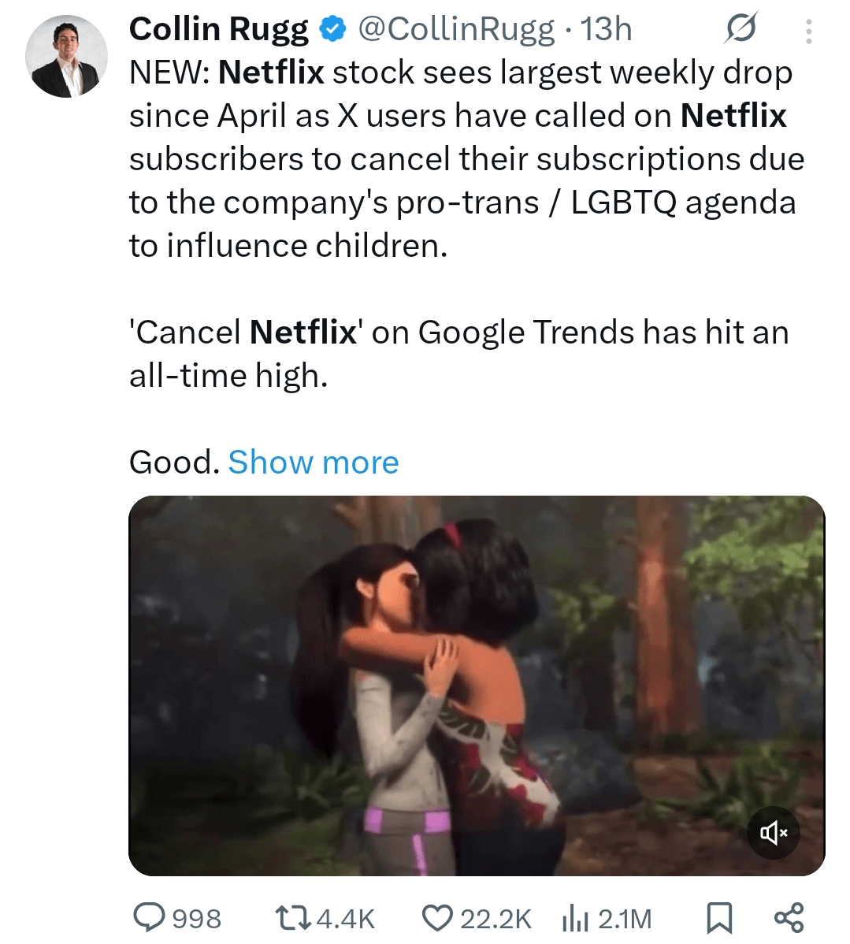Bookmark the post with bookmark icon
The height and width of the screenshot is (944, 850).
pos(718,919)
